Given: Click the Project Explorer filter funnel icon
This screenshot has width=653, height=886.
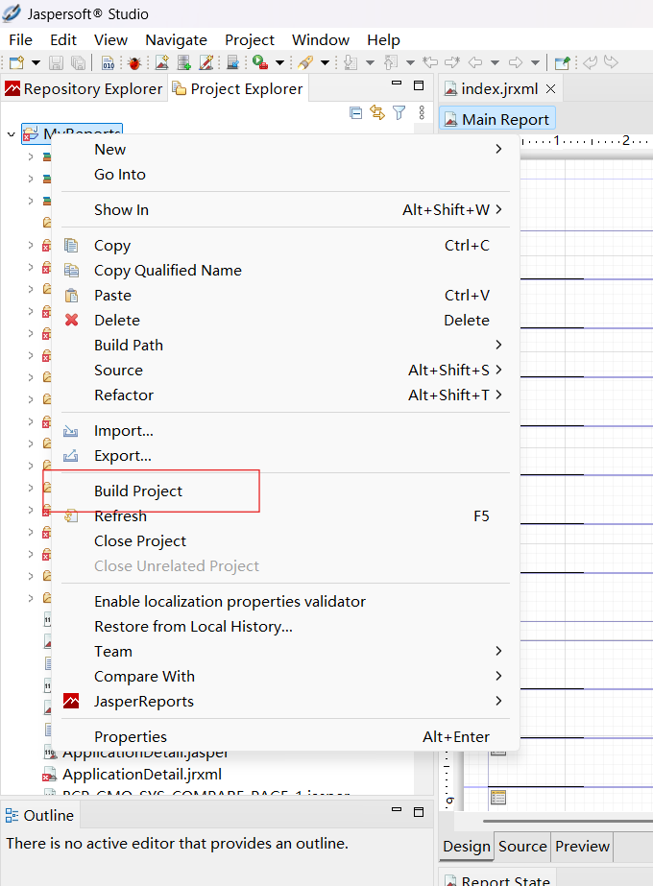Looking at the screenshot, I should coord(399,113).
